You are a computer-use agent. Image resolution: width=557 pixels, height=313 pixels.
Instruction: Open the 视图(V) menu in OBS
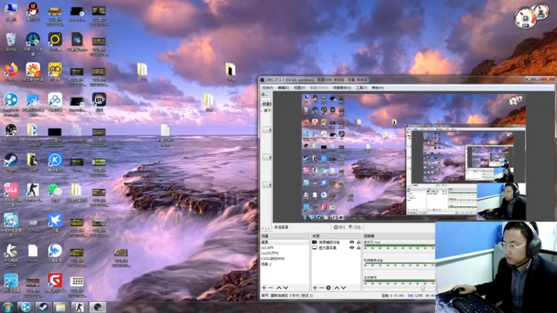299,88
